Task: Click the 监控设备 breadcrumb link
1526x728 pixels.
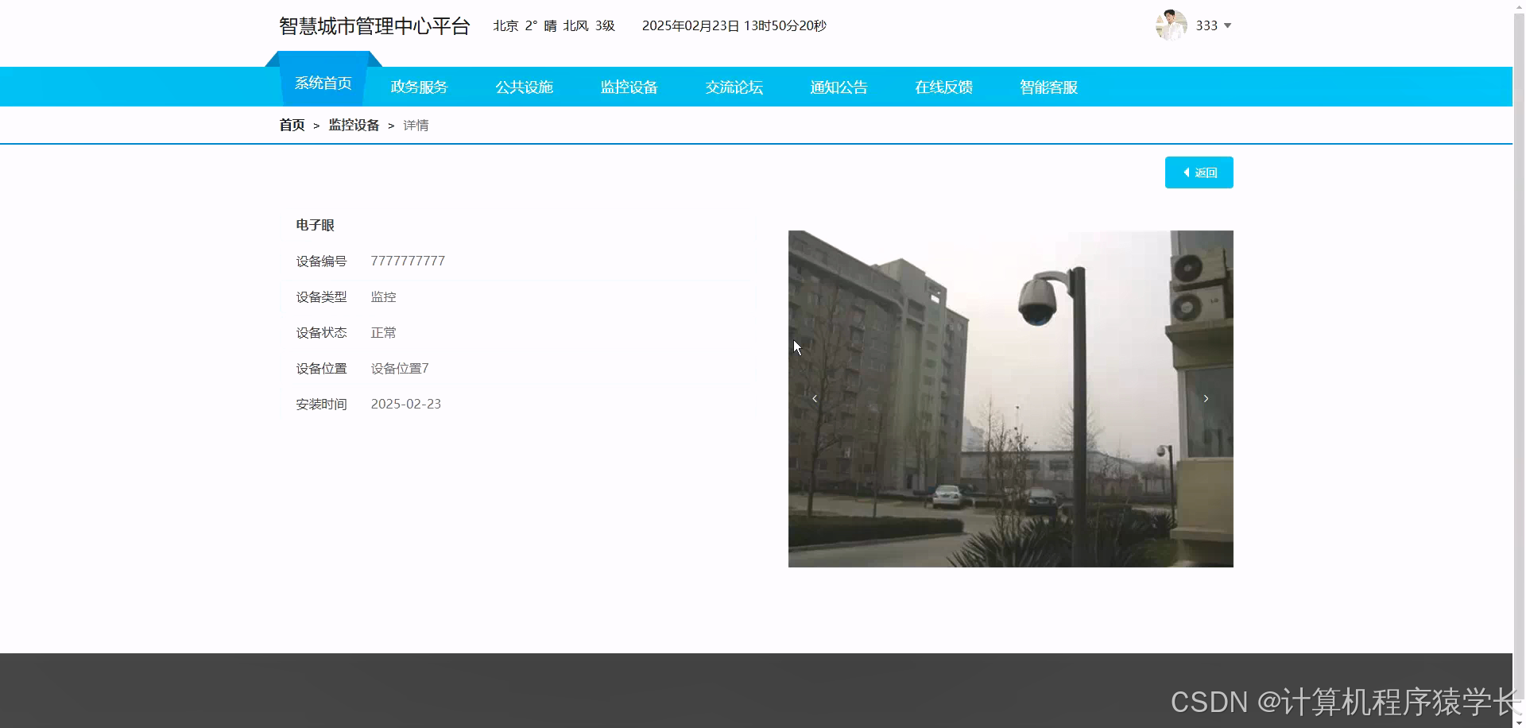Action: click(x=354, y=125)
